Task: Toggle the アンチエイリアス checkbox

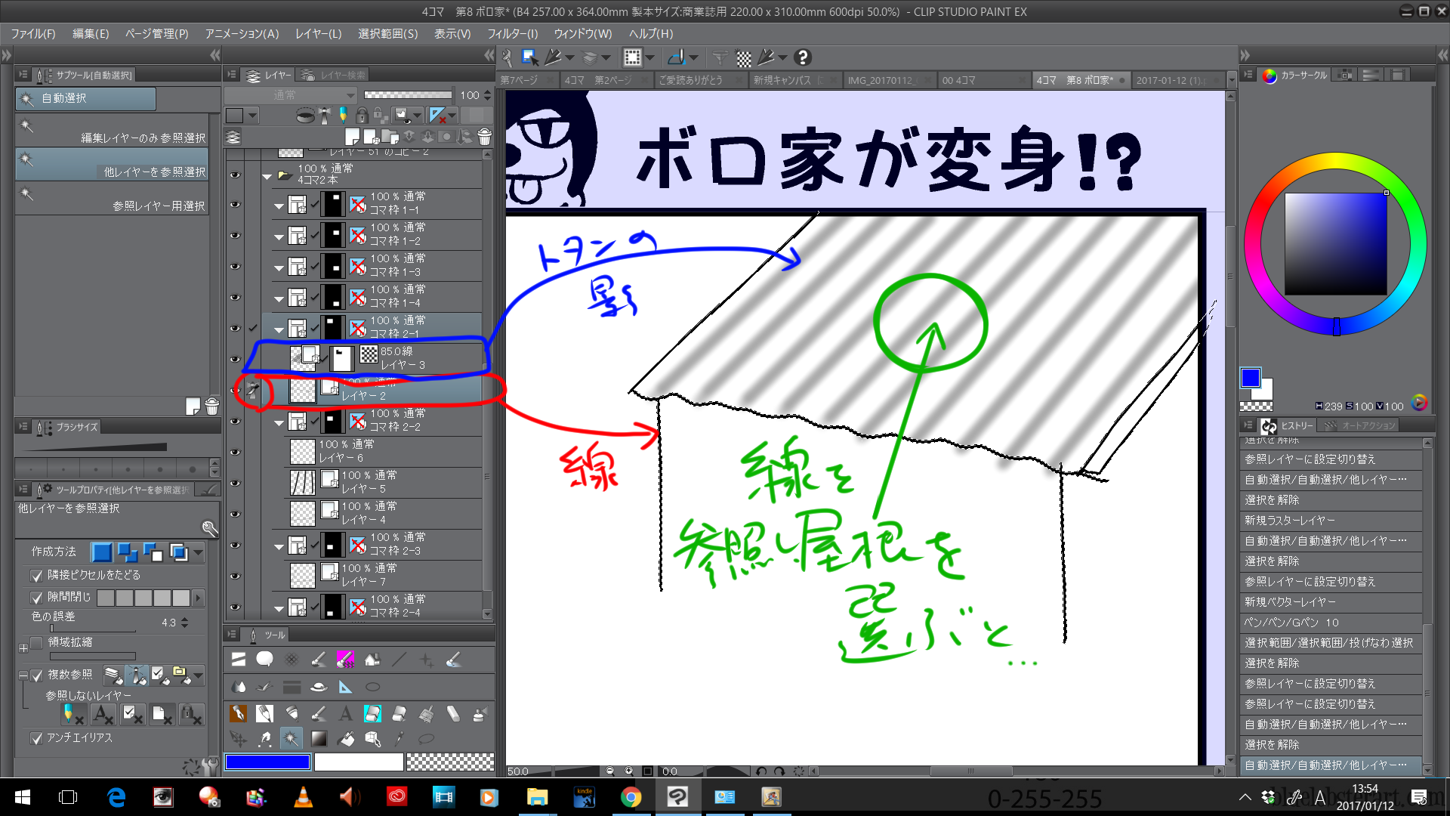Action: click(x=36, y=738)
